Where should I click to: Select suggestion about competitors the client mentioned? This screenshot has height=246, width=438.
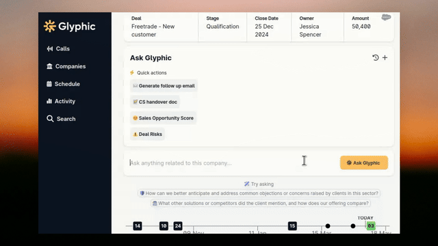pyautogui.click(x=260, y=204)
